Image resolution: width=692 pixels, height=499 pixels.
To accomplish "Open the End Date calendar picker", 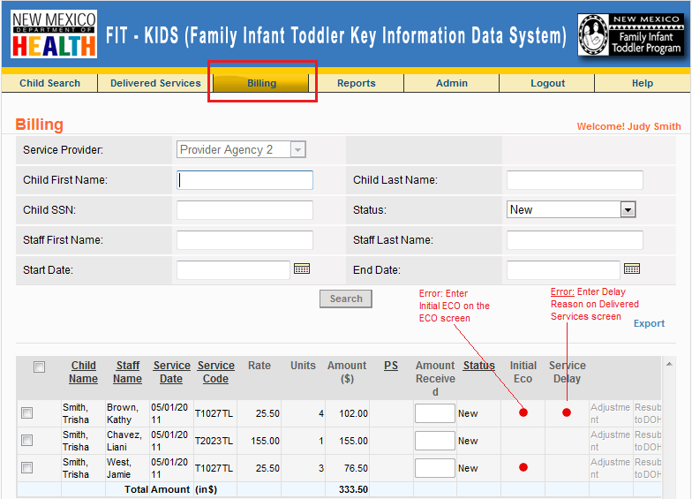I will point(632,268).
